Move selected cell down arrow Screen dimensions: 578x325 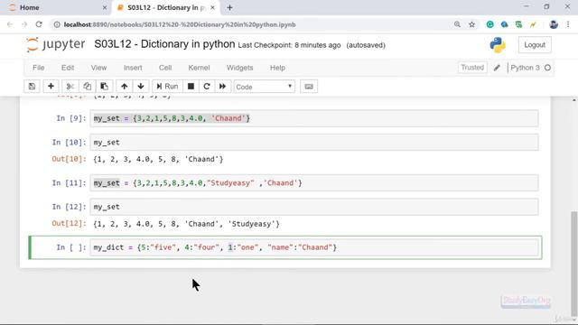coord(141,87)
